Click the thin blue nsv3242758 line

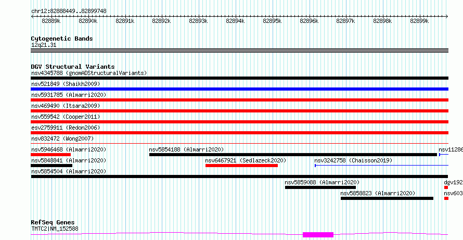(x=381, y=166)
